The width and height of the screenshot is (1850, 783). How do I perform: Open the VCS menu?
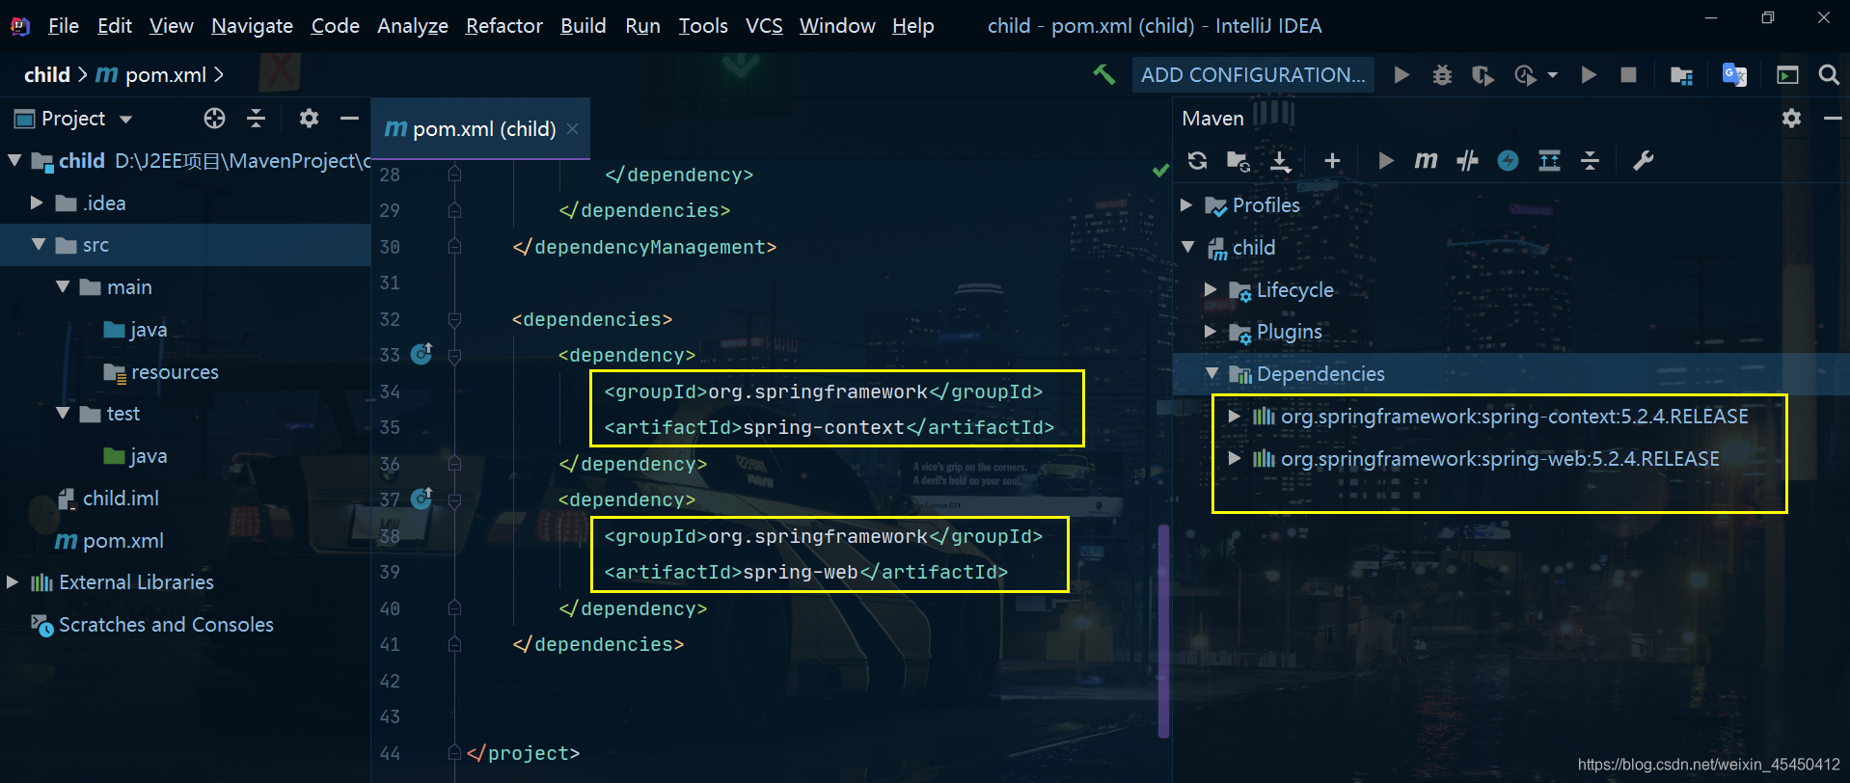[764, 26]
